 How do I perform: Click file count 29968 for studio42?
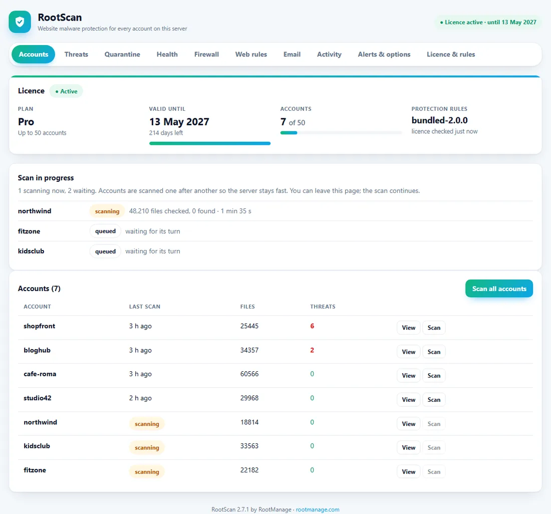point(249,398)
